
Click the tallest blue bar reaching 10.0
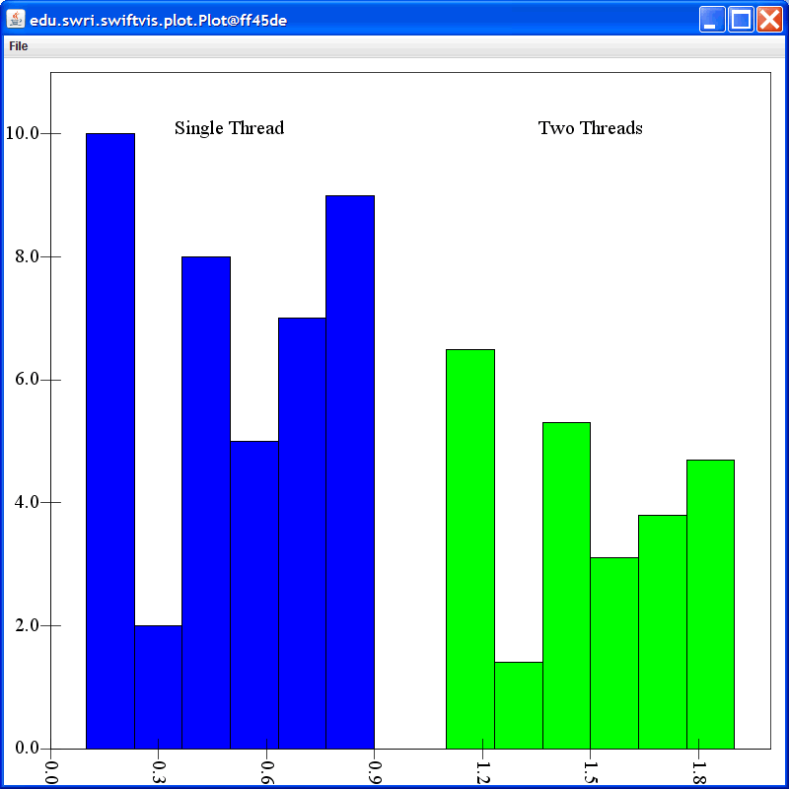tap(110, 441)
